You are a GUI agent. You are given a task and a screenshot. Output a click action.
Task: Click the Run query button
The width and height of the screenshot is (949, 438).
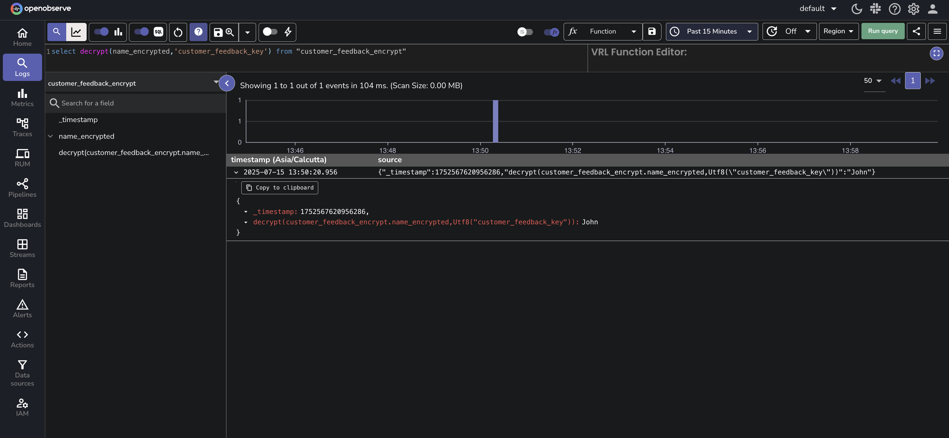pos(883,31)
